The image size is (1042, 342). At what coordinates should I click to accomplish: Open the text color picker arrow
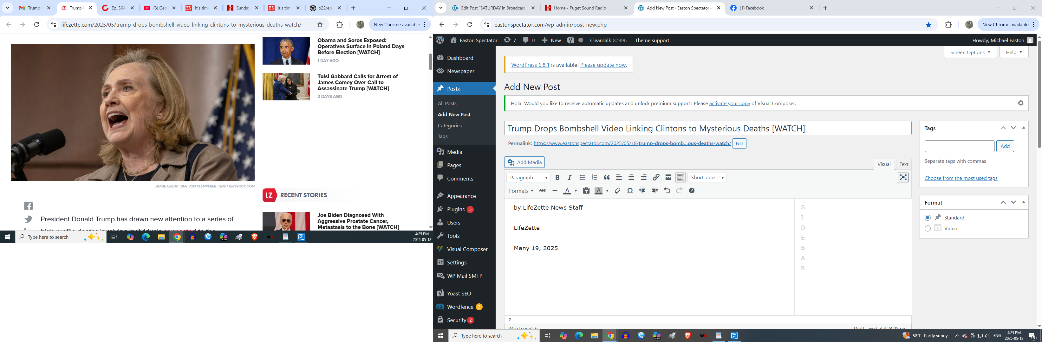pyautogui.click(x=576, y=191)
